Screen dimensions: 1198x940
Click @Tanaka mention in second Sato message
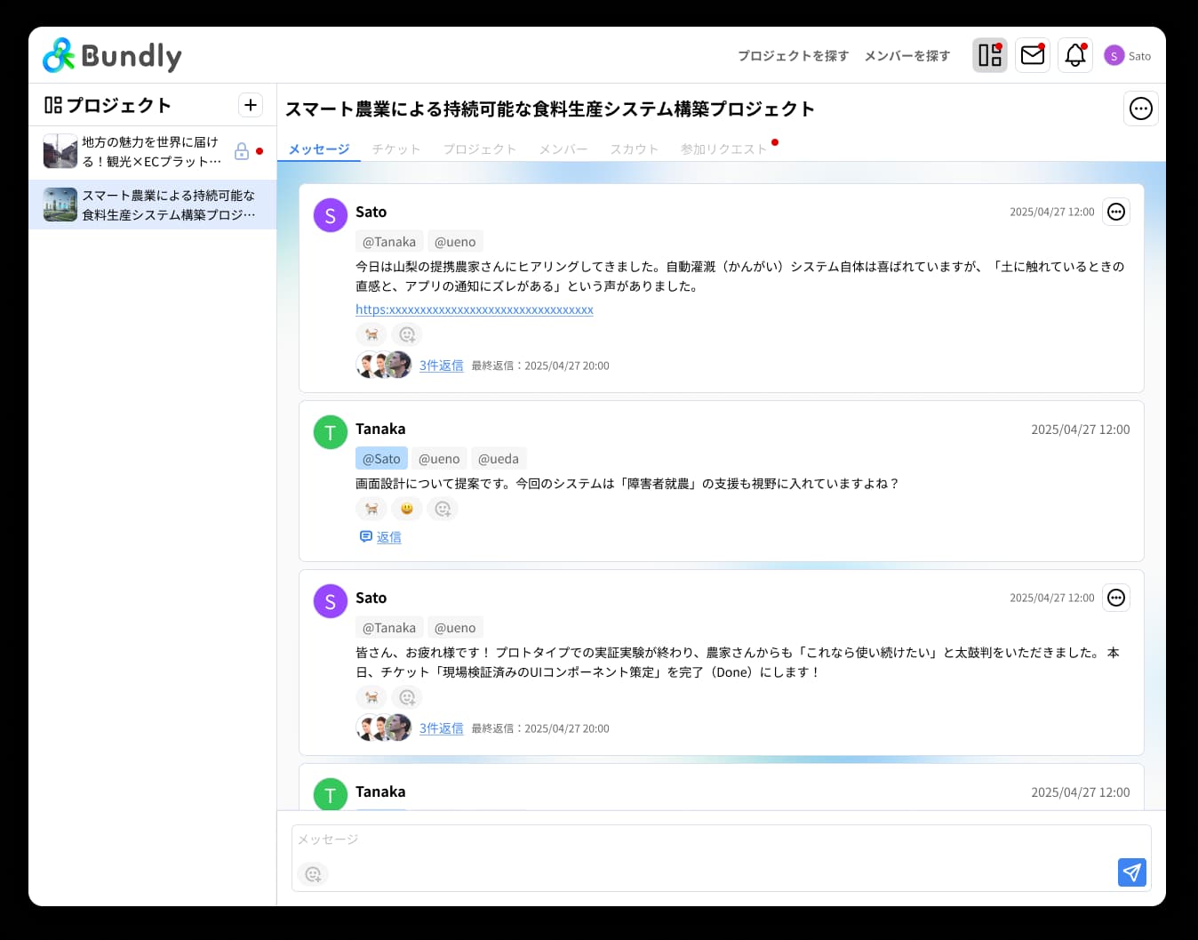click(389, 628)
